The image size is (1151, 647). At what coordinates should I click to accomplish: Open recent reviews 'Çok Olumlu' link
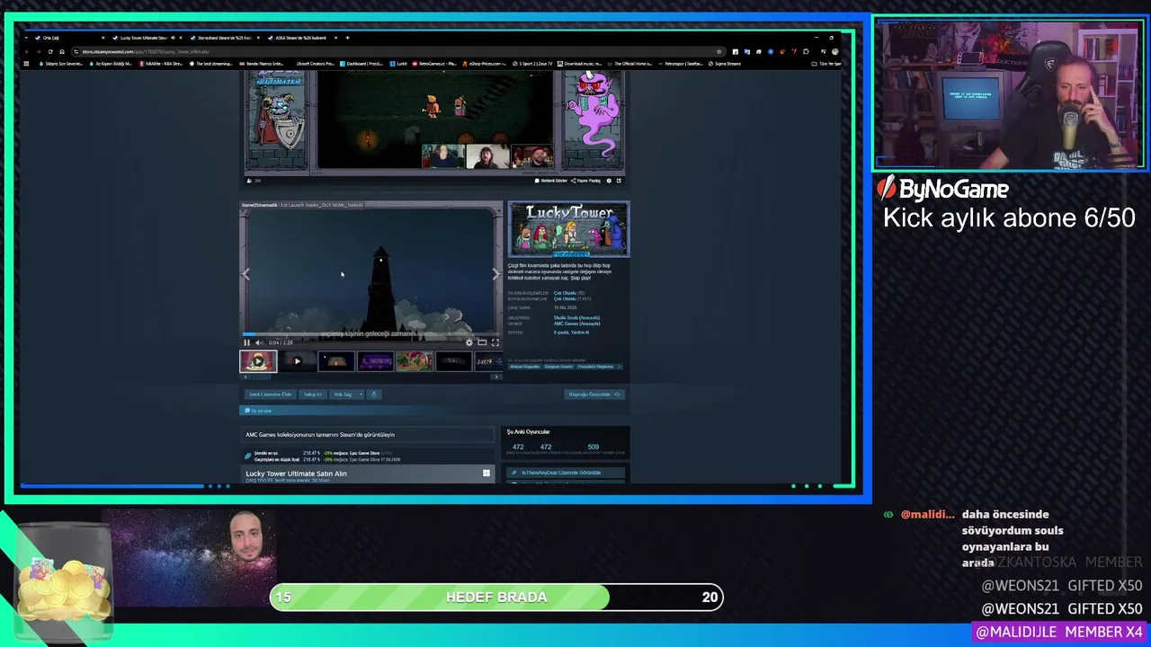565,293
